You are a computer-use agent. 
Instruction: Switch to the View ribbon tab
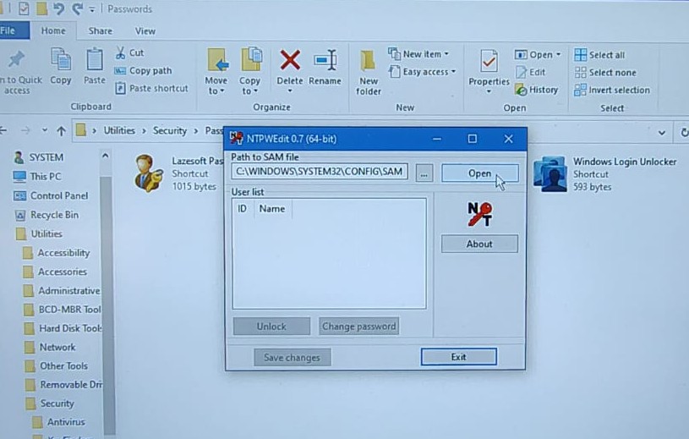click(145, 31)
